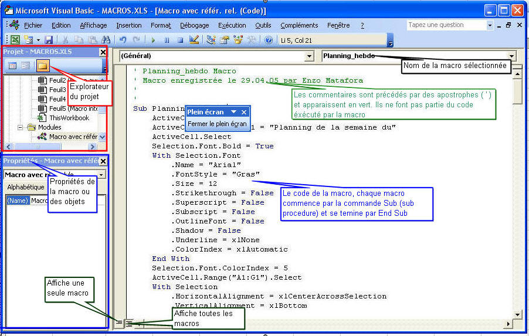Open the Fichier menu
Image resolution: width=529 pixels, height=336 pixels.
(33, 25)
